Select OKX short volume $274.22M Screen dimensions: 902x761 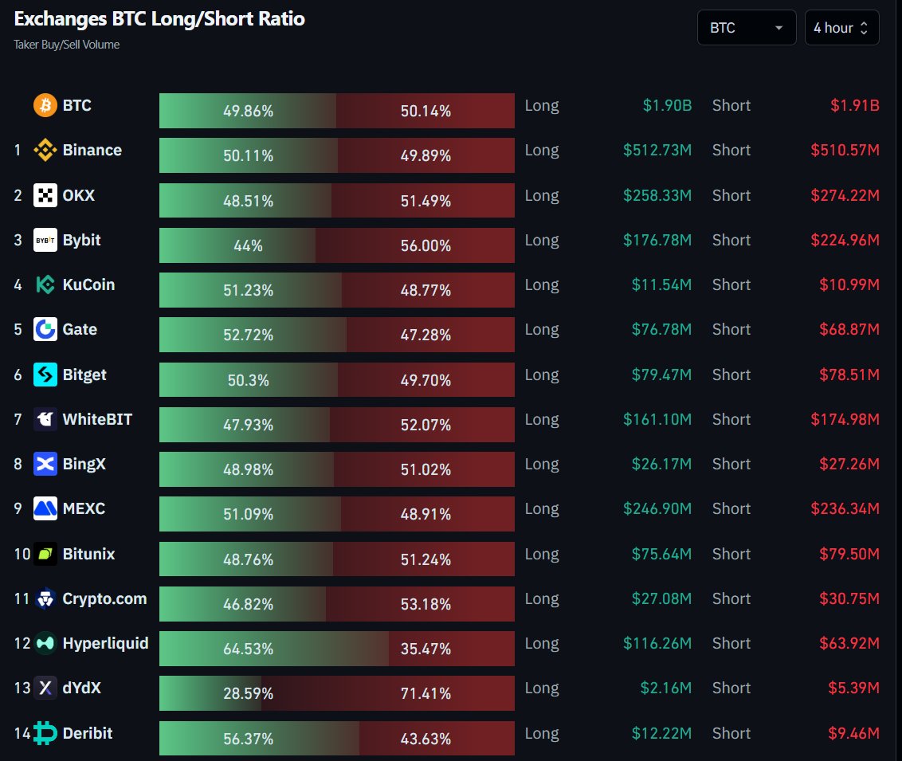[845, 195]
